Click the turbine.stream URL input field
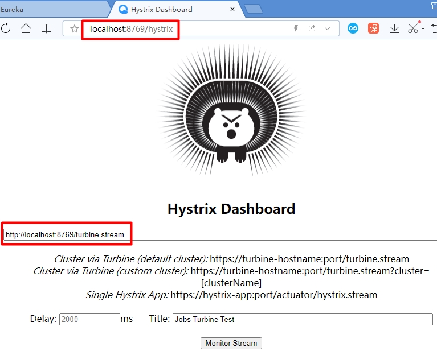The width and height of the screenshot is (437, 351). coord(220,234)
